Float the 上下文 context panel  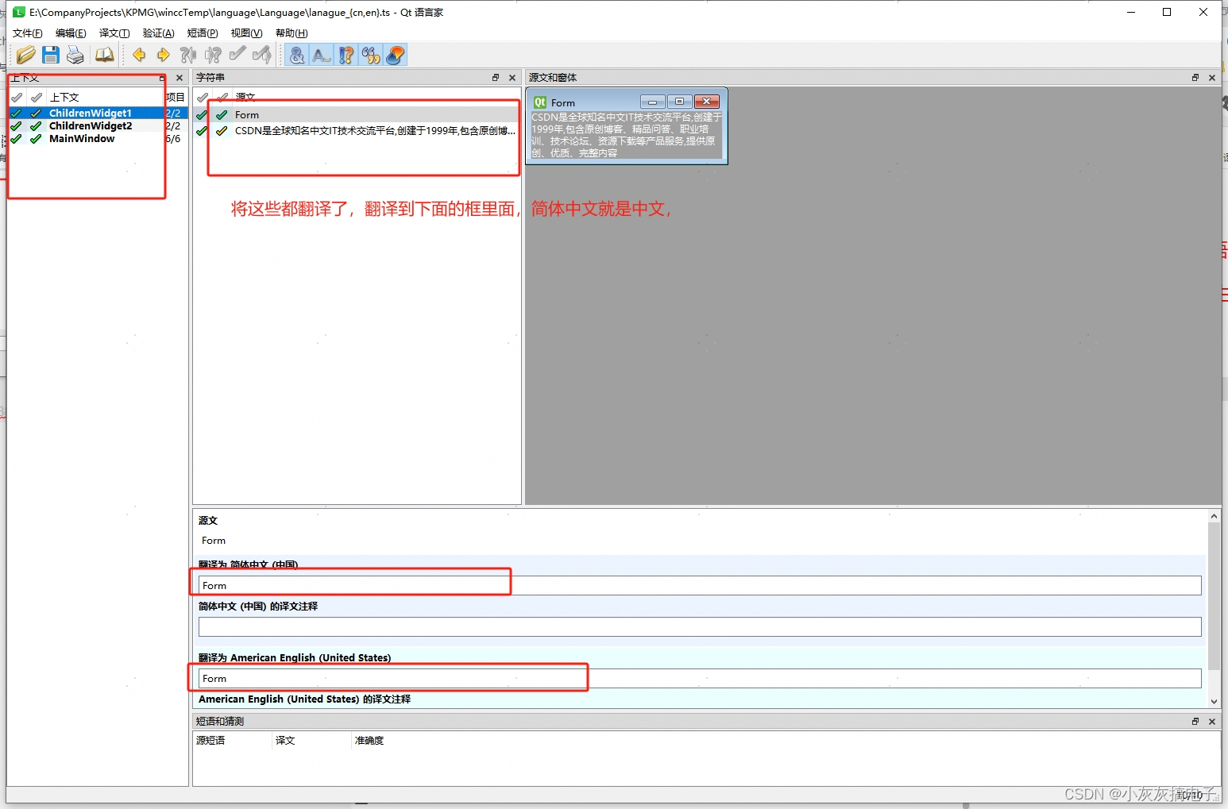[x=162, y=78]
